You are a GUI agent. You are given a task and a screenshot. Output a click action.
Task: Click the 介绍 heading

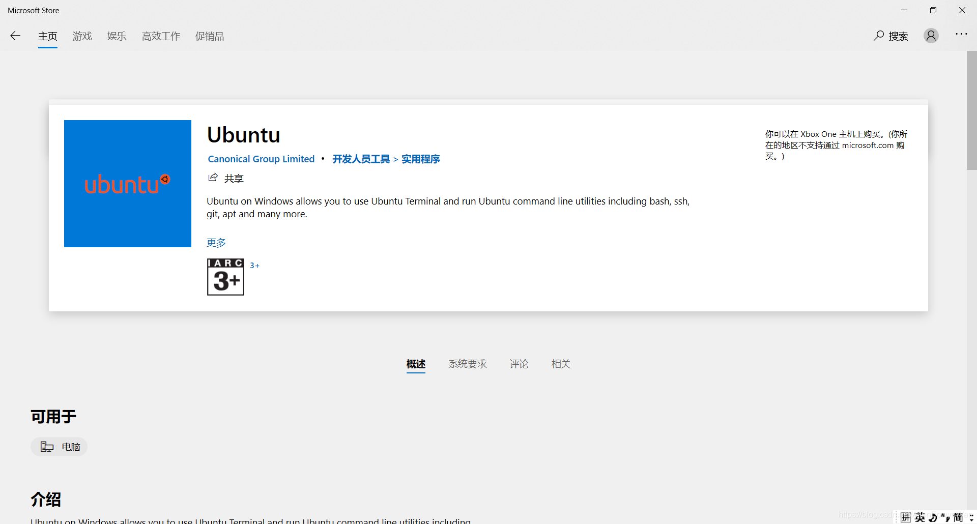coord(46,499)
